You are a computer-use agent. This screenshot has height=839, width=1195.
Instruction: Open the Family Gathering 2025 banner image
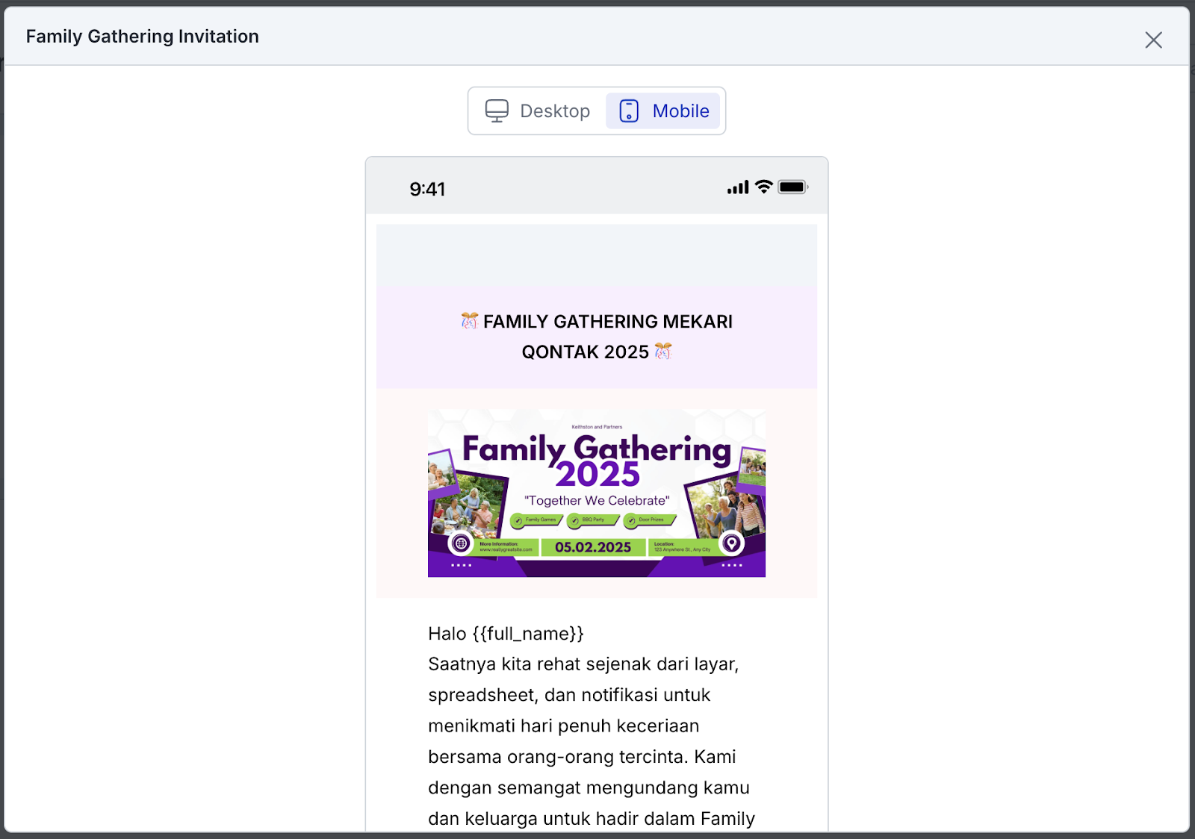tap(597, 493)
